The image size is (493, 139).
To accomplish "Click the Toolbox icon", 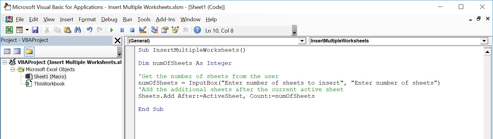I will 185,30.
